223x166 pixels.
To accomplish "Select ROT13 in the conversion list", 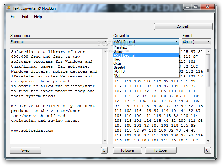I will click(146, 71).
